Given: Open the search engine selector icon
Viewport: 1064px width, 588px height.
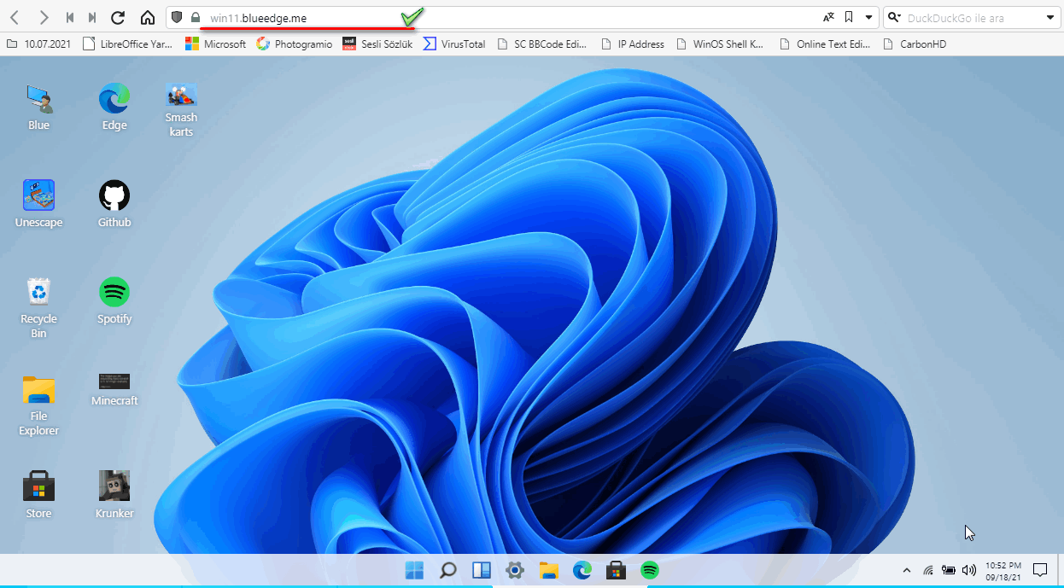Looking at the screenshot, I should pyautogui.click(x=894, y=17).
